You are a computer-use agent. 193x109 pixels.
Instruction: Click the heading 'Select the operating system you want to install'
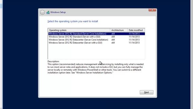[73, 21]
